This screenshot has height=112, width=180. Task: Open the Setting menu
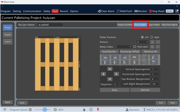(x=17, y=11)
